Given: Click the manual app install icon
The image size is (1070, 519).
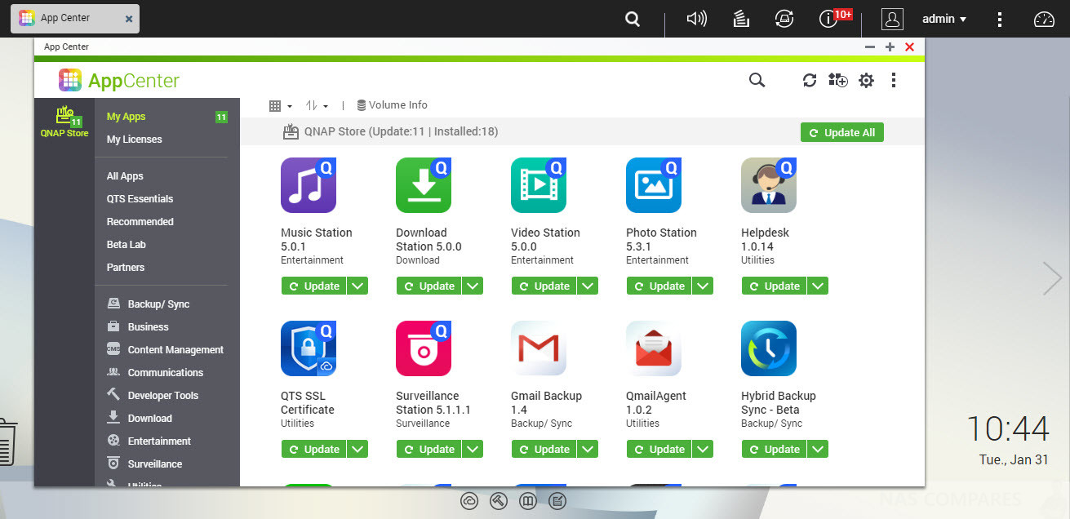Looking at the screenshot, I should (837, 80).
